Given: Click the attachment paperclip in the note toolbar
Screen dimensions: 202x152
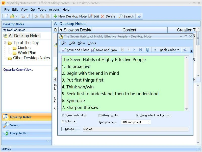Looking at the screenshot, I should coord(148,50).
